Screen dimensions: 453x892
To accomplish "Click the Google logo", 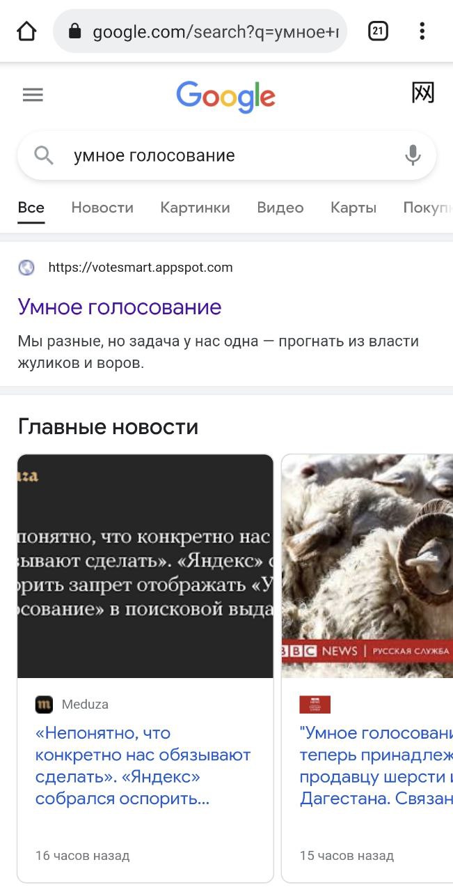I will tap(225, 96).
